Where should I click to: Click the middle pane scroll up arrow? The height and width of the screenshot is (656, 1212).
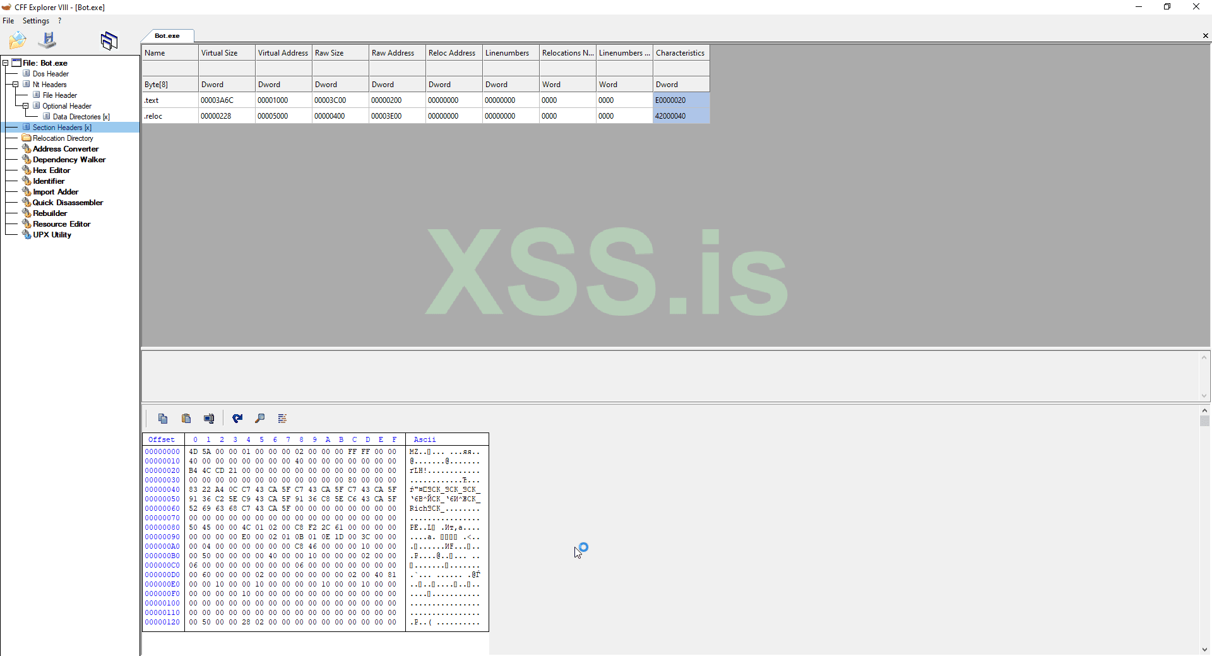click(x=1204, y=357)
